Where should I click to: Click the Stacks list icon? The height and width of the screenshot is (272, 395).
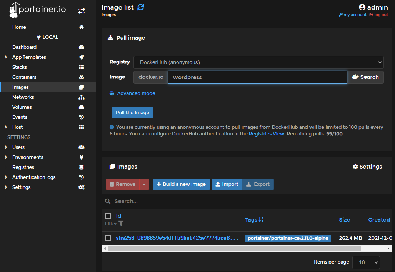pyautogui.click(x=82, y=67)
